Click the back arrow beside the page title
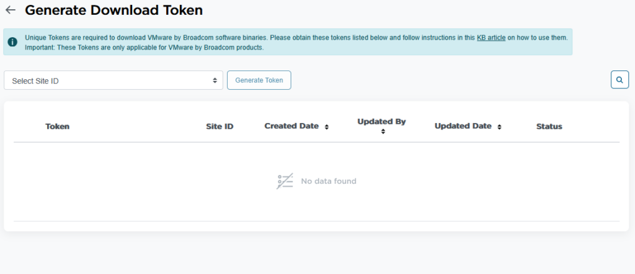Image resolution: width=635 pixels, height=274 pixels. point(11,11)
